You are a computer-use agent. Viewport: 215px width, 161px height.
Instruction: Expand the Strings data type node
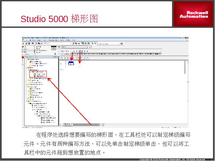point(29,91)
